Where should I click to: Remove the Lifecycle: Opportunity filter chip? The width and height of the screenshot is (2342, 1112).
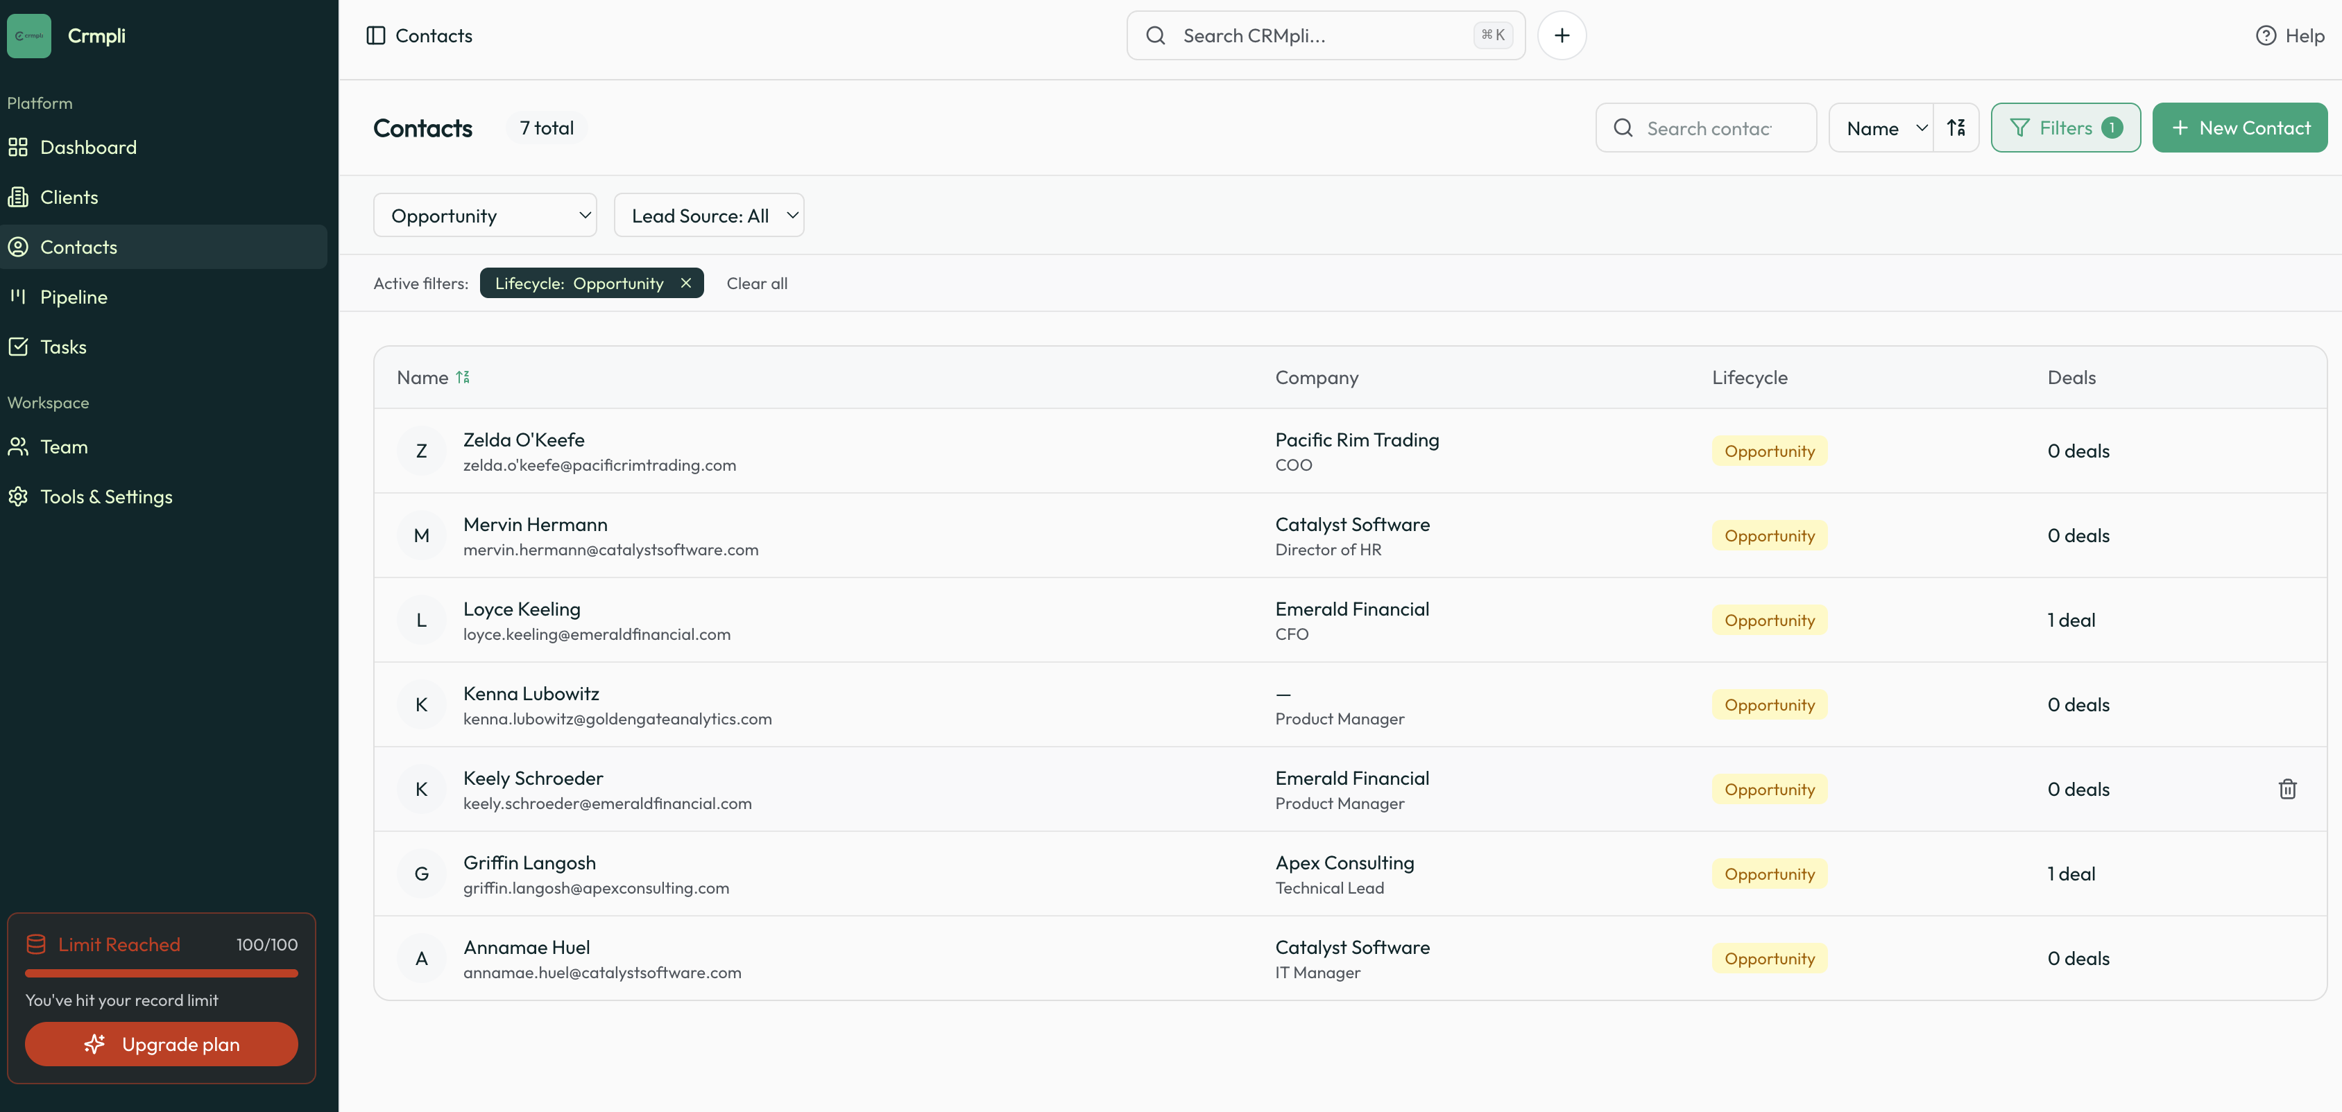coord(686,283)
